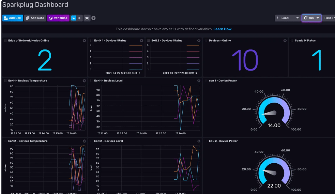The height and width of the screenshot is (194, 335).
Task: Open gear settings of EoN 2 - Devices Status
Action: pos(199,41)
